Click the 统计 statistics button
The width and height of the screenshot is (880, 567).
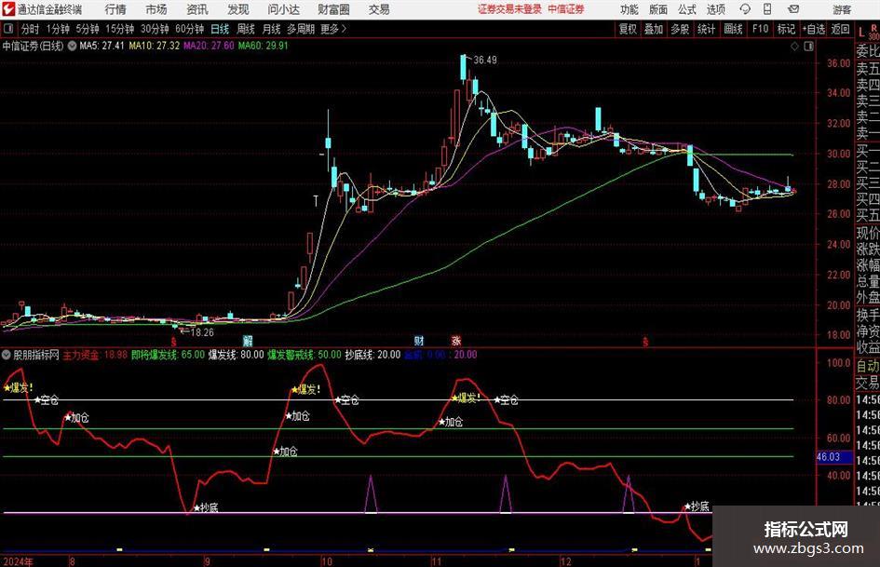(706, 29)
